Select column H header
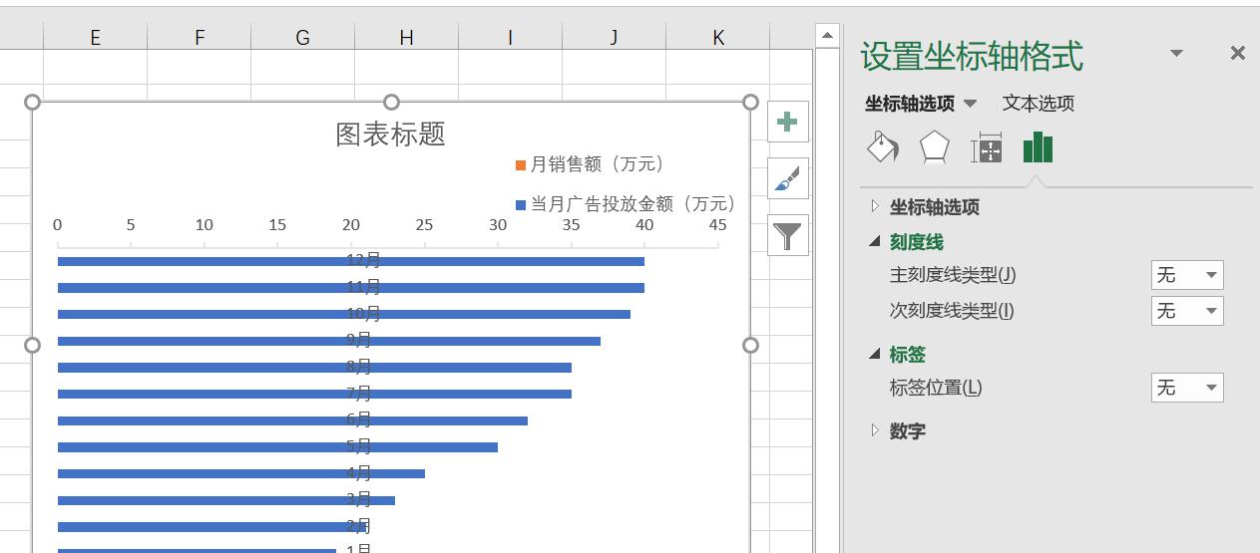The width and height of the screenshot is (1260, 553). tap(406, 37)
